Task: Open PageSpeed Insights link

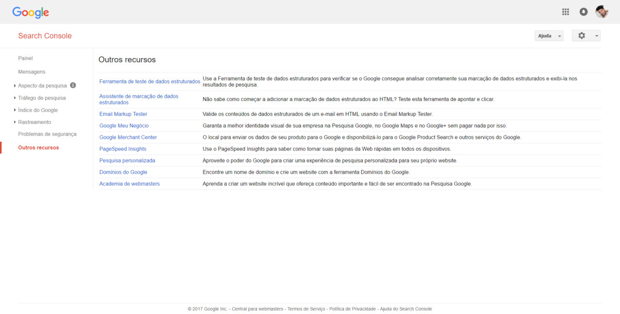Action: coord(123,149)
